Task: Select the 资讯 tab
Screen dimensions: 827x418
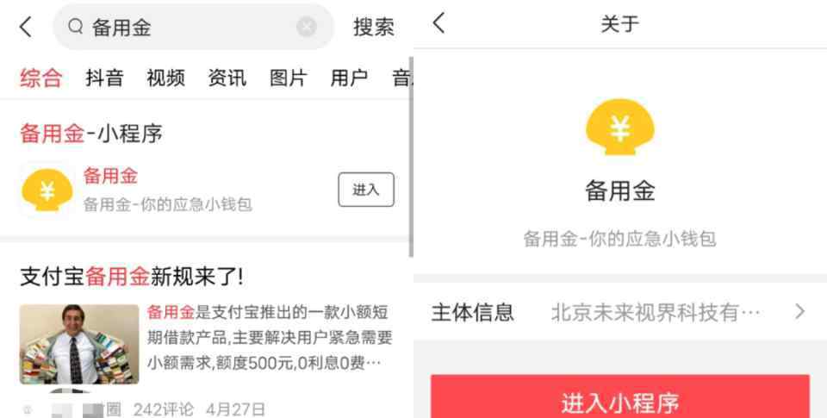Action: coord(227,78)
